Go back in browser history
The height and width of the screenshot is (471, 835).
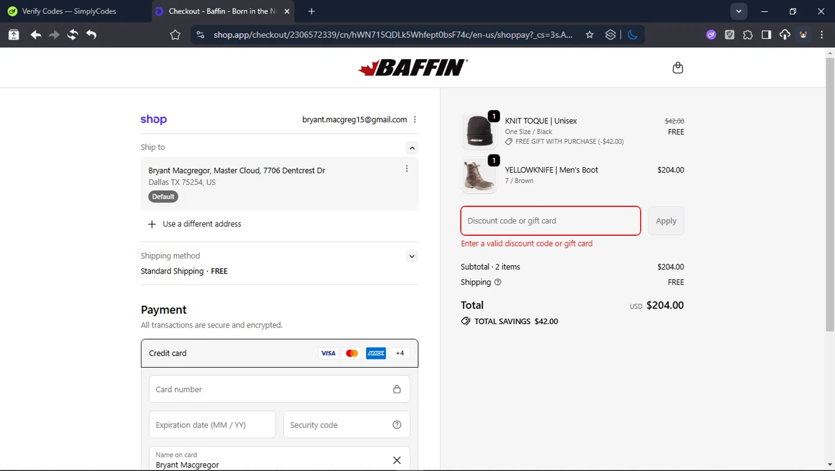tap(36, 35)
